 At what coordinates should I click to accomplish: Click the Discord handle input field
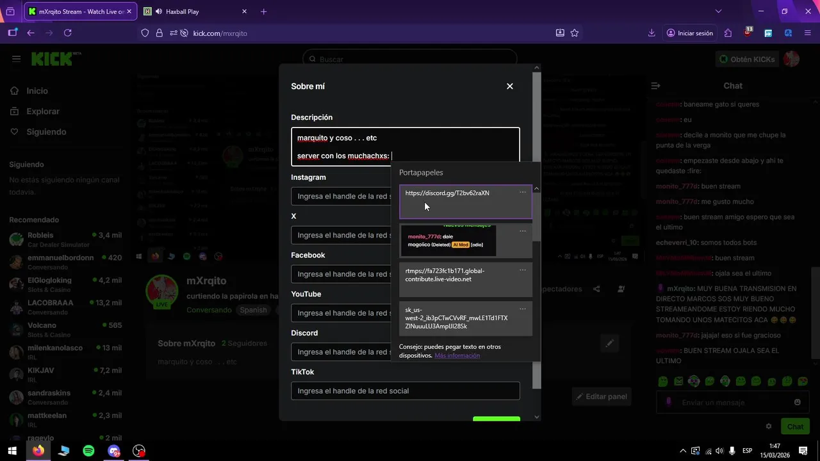(x=341, y=352)
